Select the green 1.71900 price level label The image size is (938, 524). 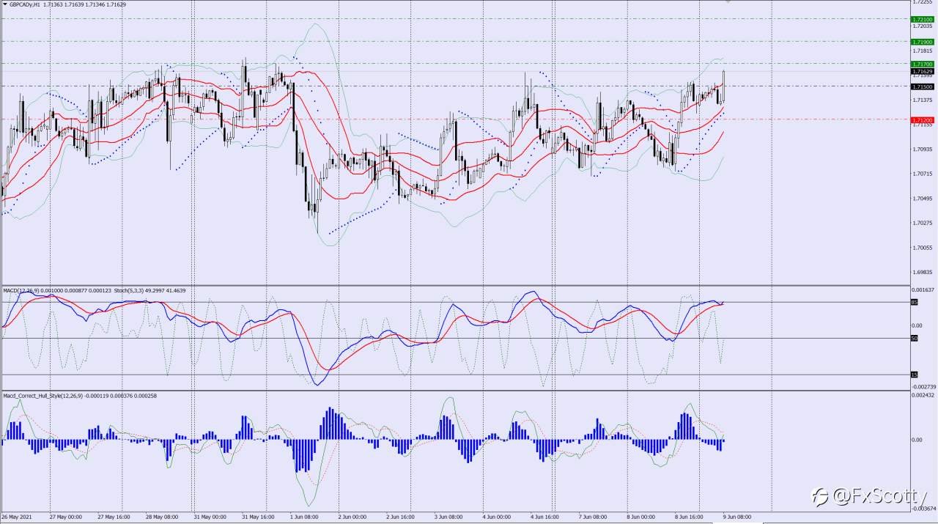pos(922,43)
